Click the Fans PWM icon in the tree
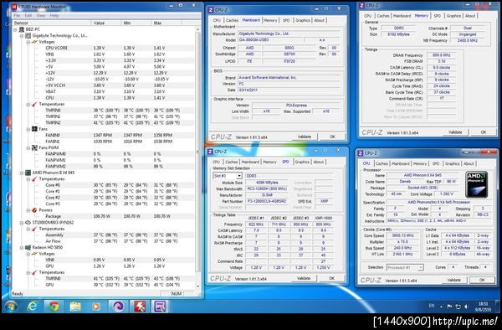 (34, 147)
